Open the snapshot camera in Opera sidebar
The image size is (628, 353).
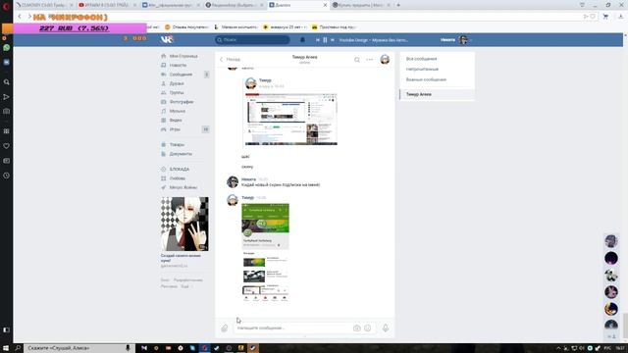coord(7,111)
